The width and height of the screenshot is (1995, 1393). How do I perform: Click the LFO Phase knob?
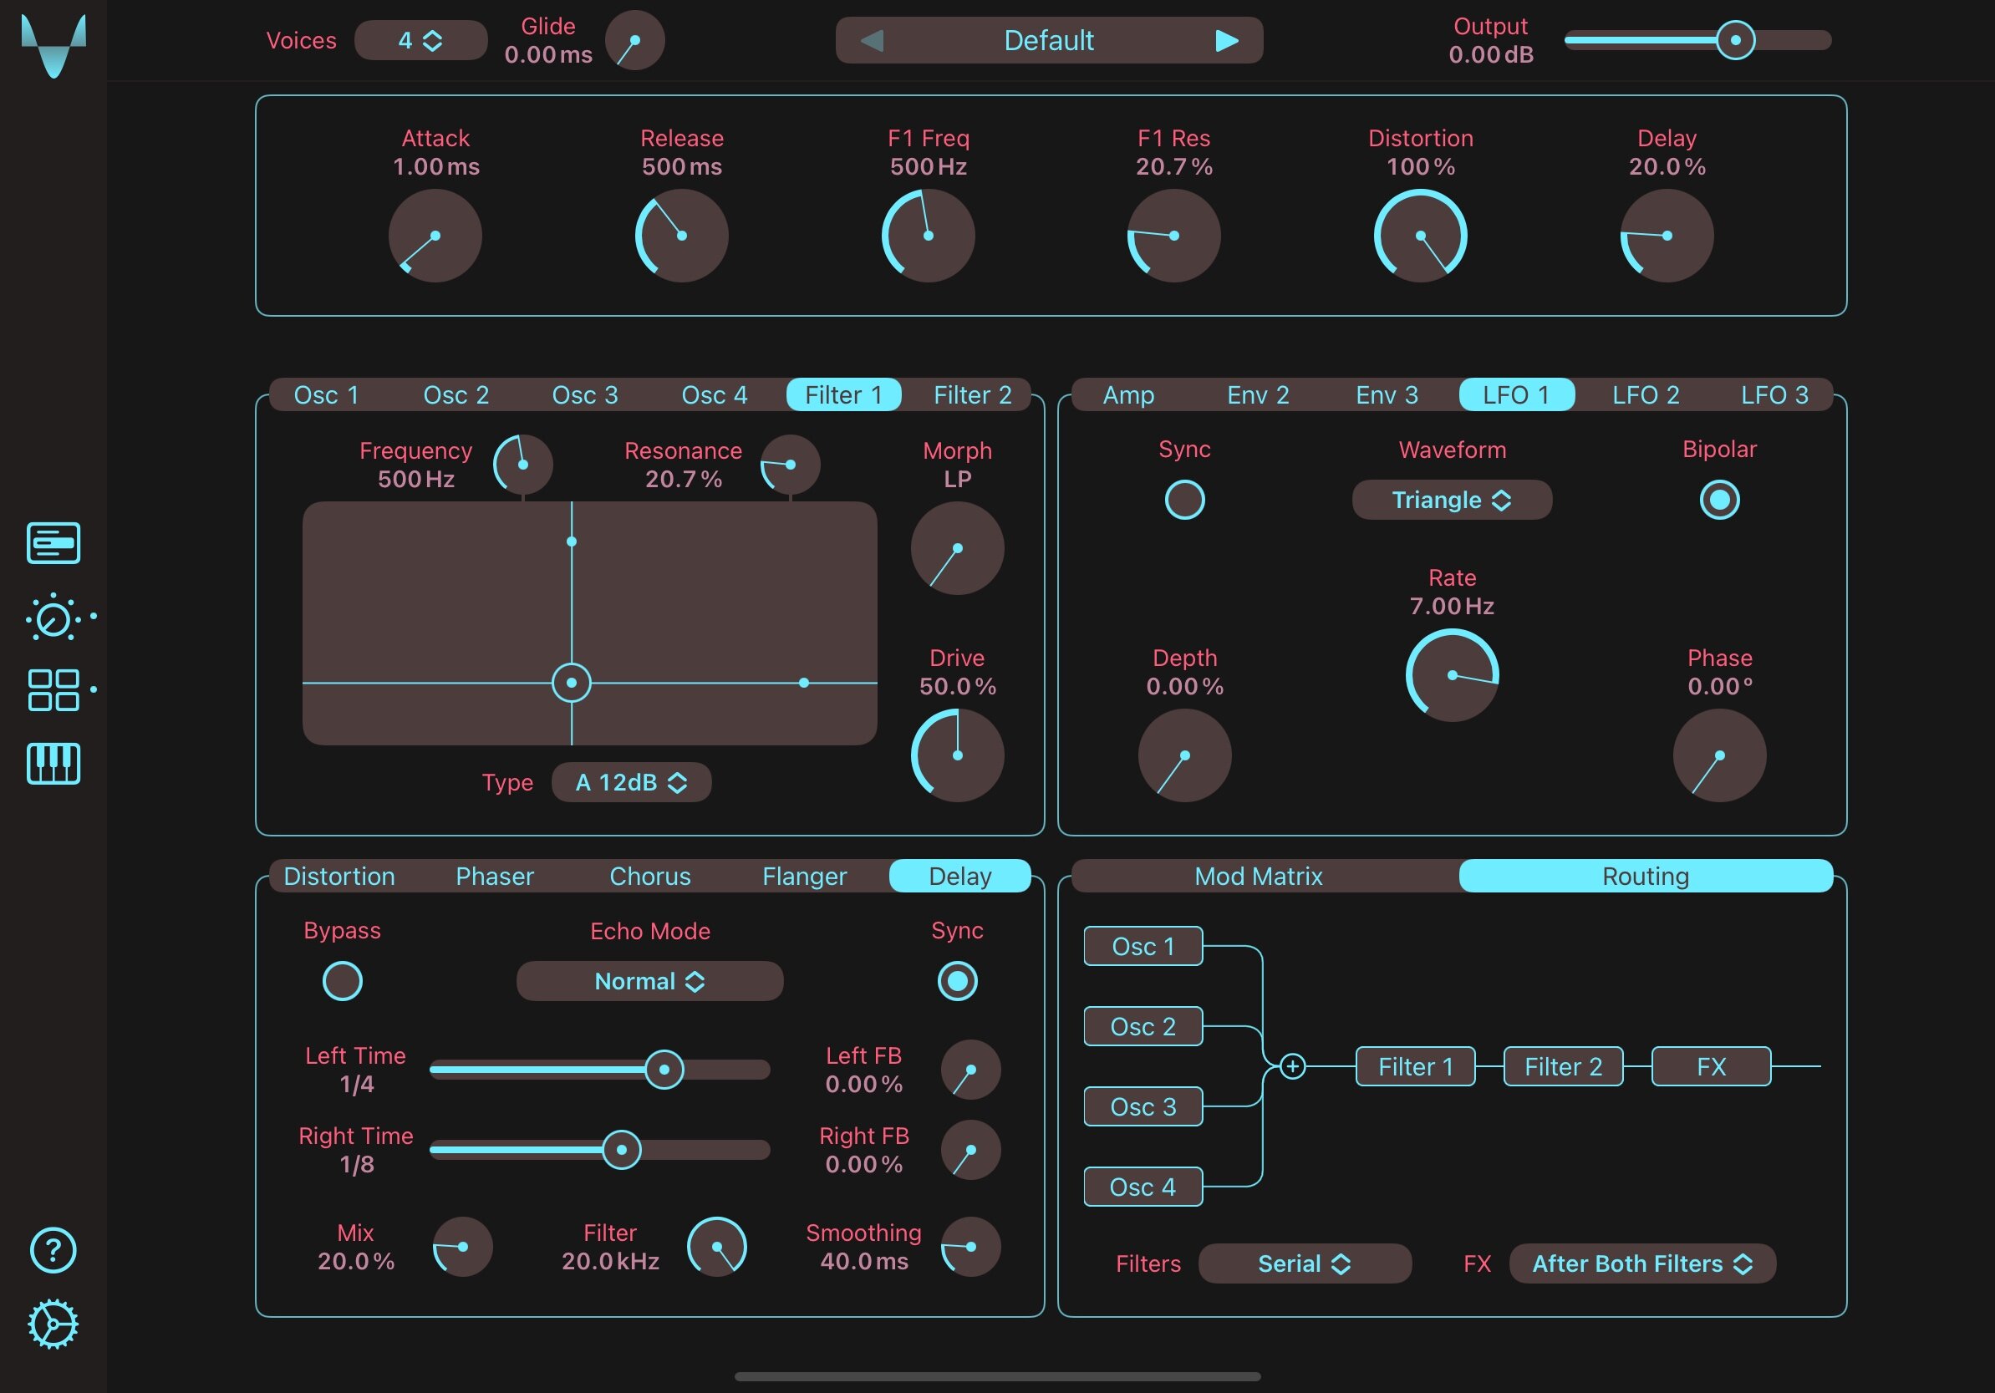[1719, 755]
